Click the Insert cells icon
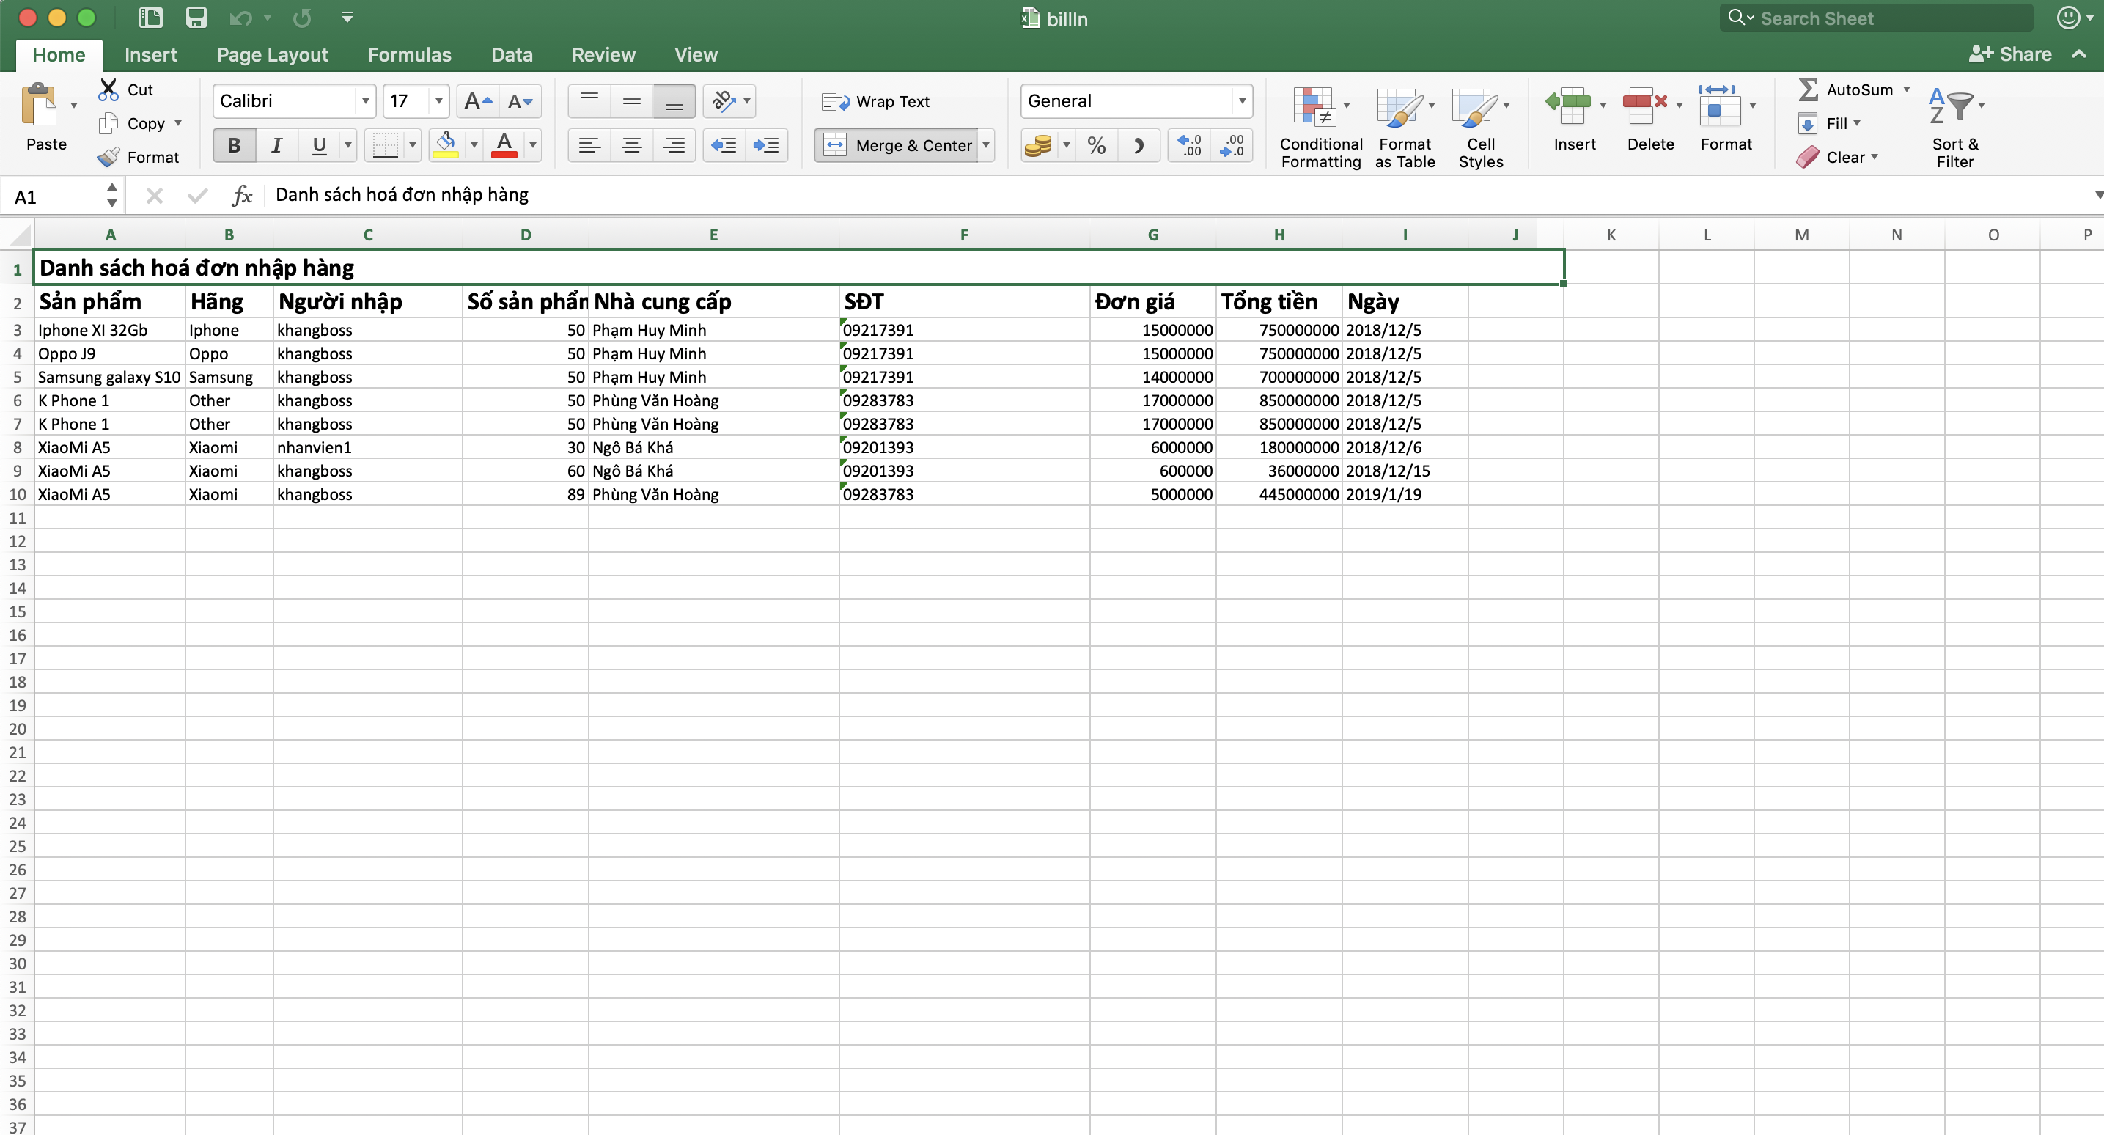This screenshot has width=2104, height=1135. coord(1567,106)
